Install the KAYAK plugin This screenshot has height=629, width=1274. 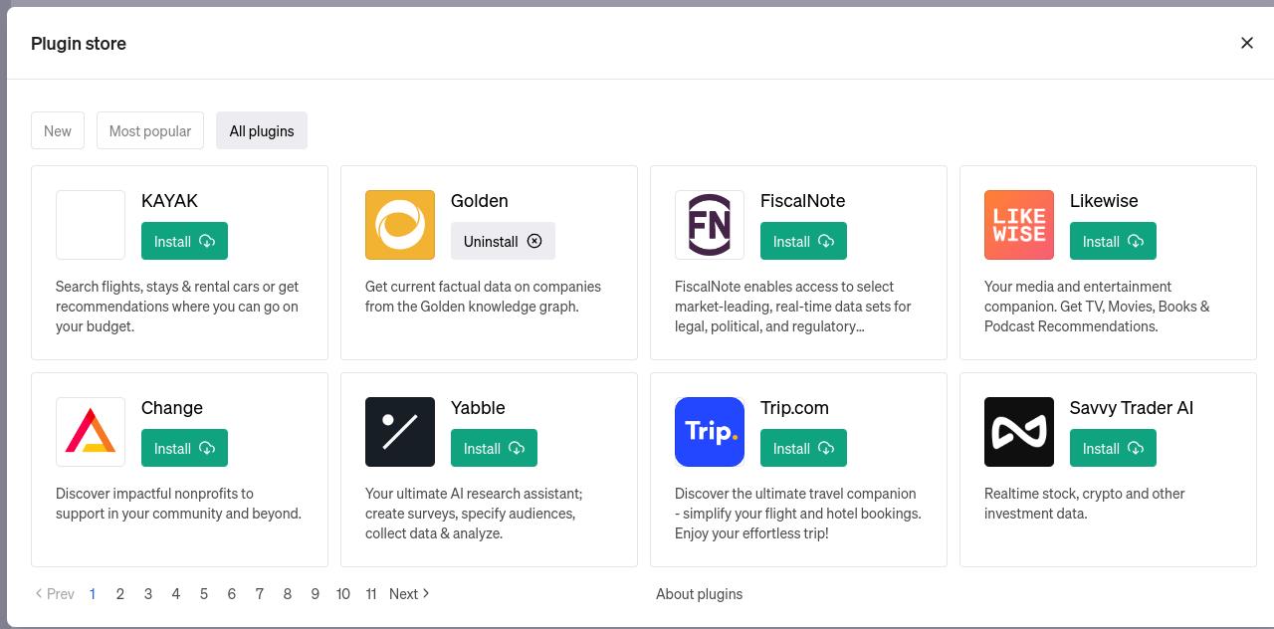184,242
